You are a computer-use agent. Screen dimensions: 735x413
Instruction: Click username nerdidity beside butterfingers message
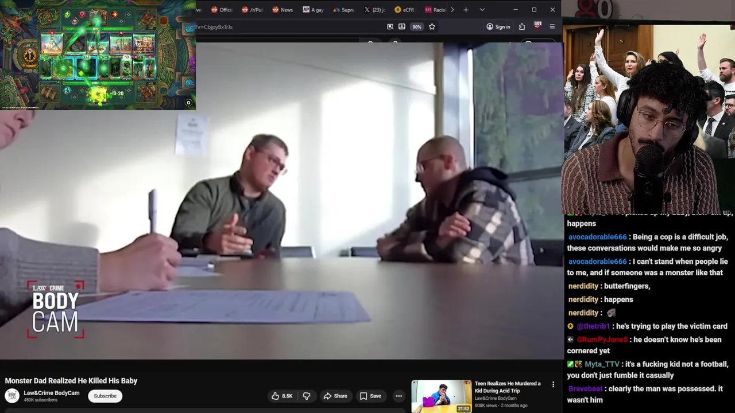coord(583,286)
